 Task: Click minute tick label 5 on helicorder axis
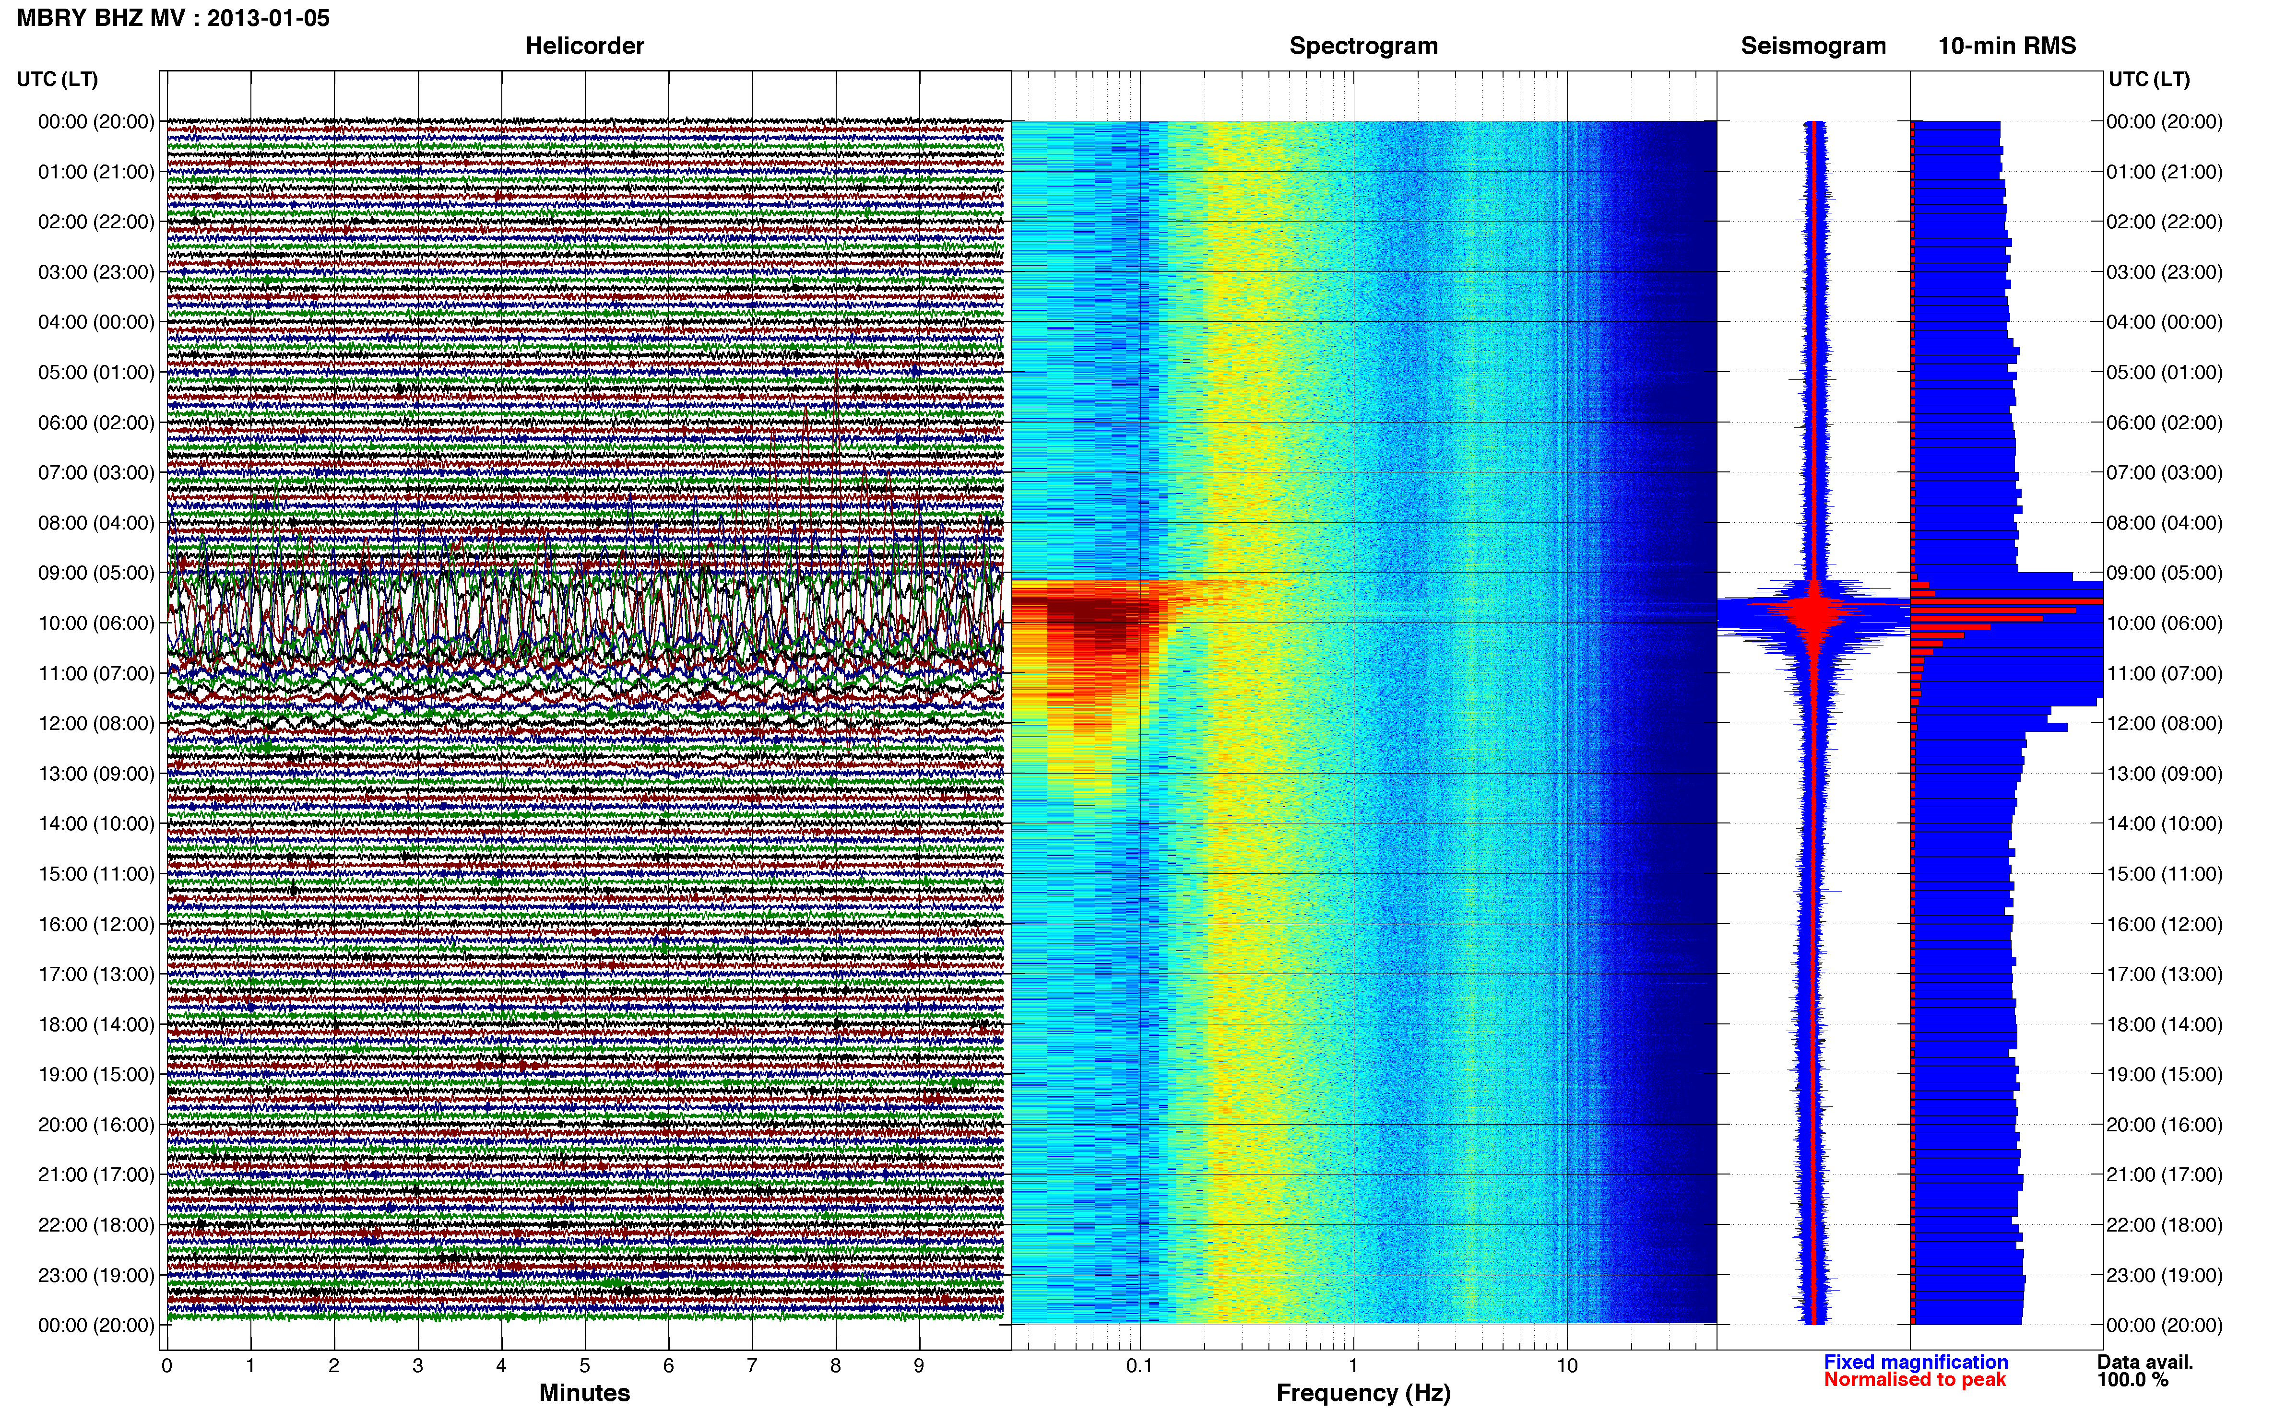coord(585,1365)
